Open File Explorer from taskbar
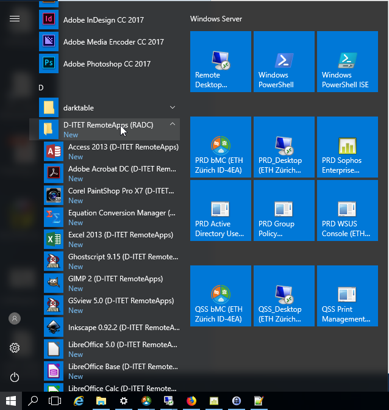 pyautogui.click(x=101, y=401)
